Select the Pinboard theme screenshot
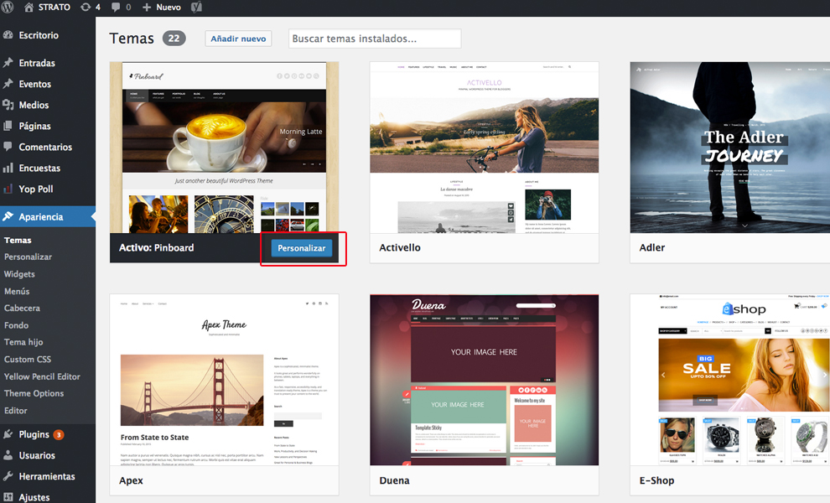This screenshot has height=503, width=830. tap(224, 148)
